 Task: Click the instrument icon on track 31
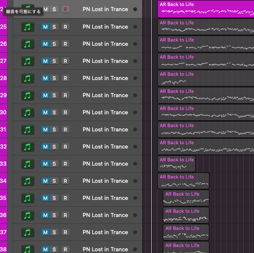coord(28,130)
